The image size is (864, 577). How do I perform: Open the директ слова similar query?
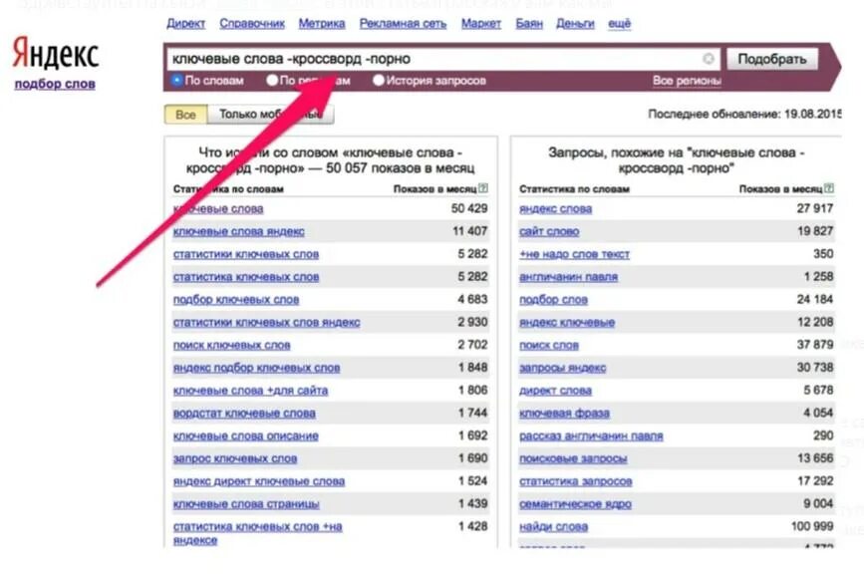555,391
